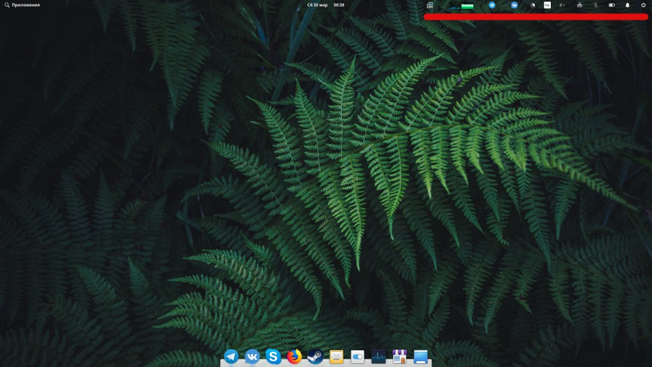Open the battery power indicator
Image resolution: width=652 pixels, height=367 pixels.
(x=612, y=5)
